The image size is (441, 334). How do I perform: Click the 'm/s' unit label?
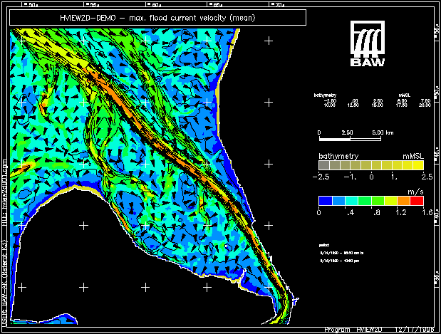click(415, 192)
